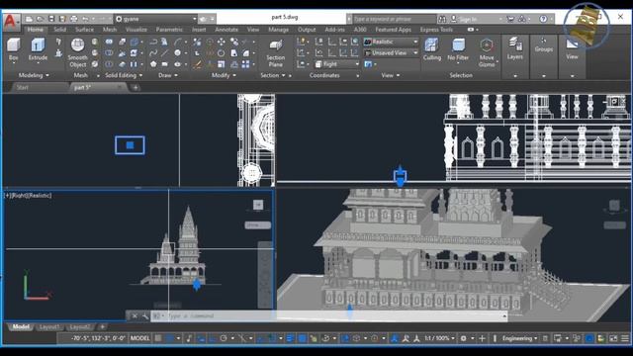Click the Plot (print) icon in quick access toolbar
Screen dimensions: 633x356
pyautogui.click(x=74, y=19)
